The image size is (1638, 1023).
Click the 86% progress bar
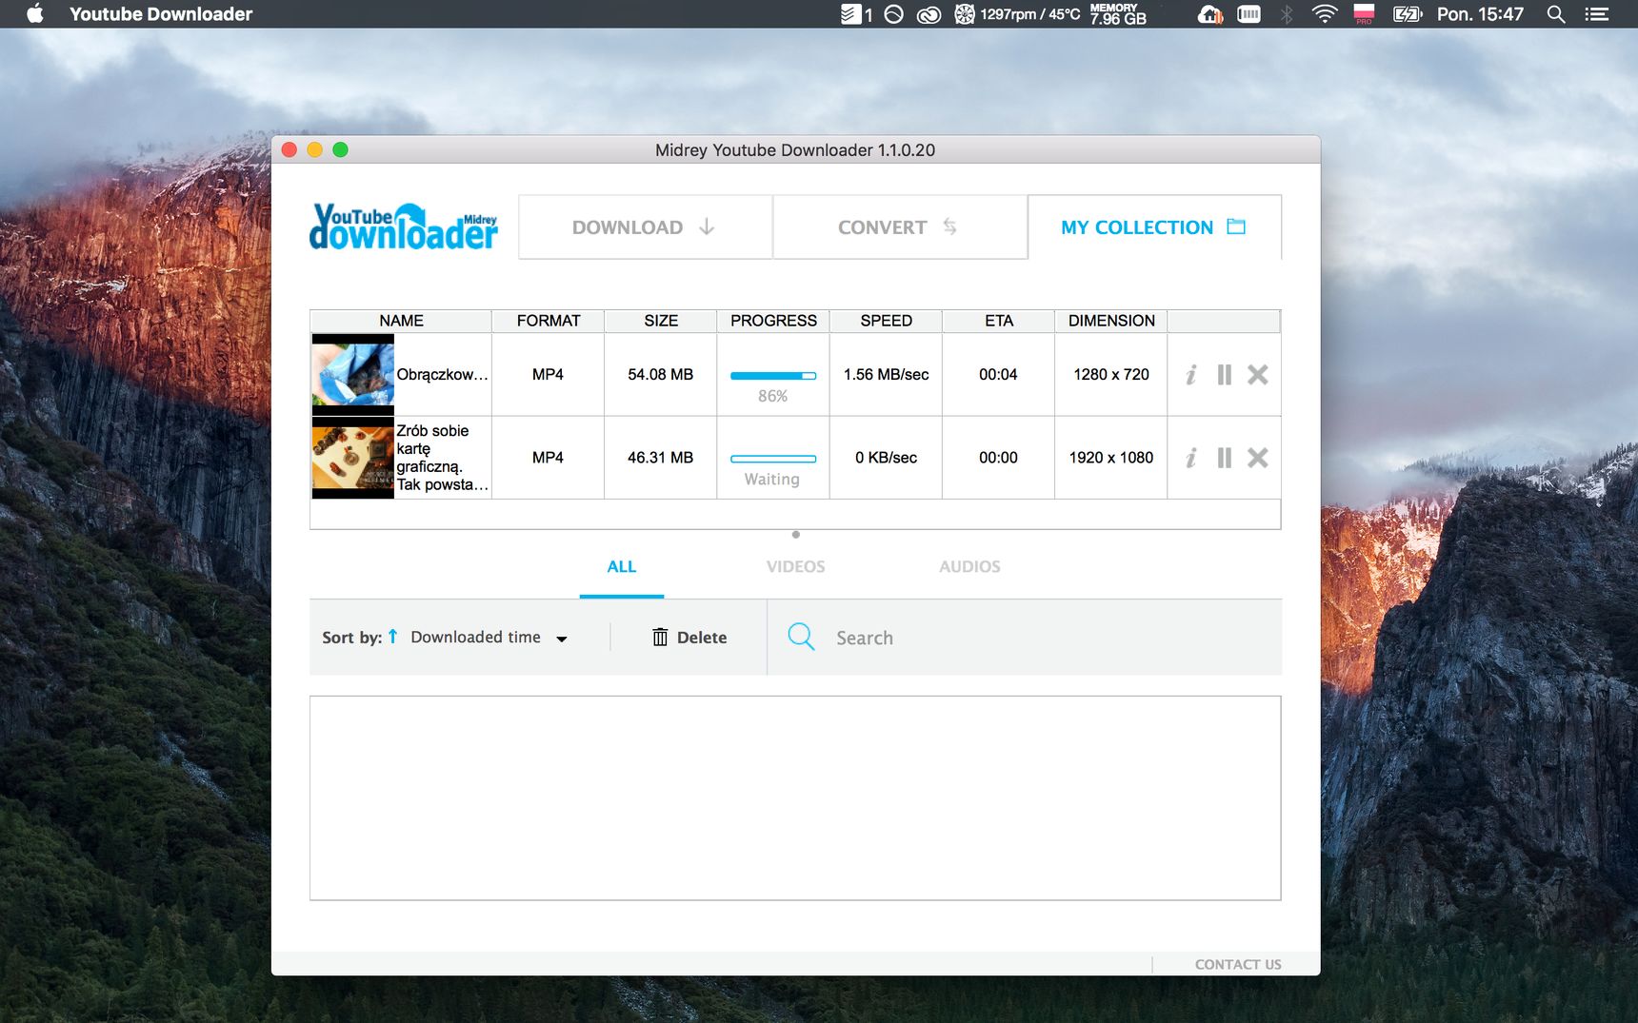point(773,376)
